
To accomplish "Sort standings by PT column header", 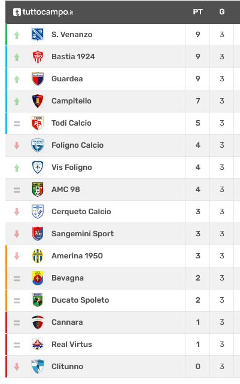I will point(198,12).
